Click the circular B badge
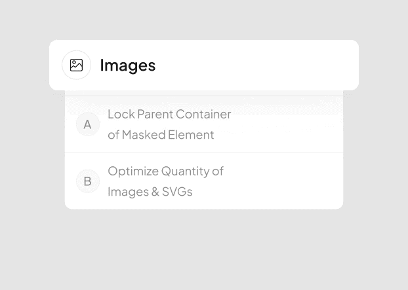The height and width of the screenshot is (290, 408). click(x=87, y=181)
